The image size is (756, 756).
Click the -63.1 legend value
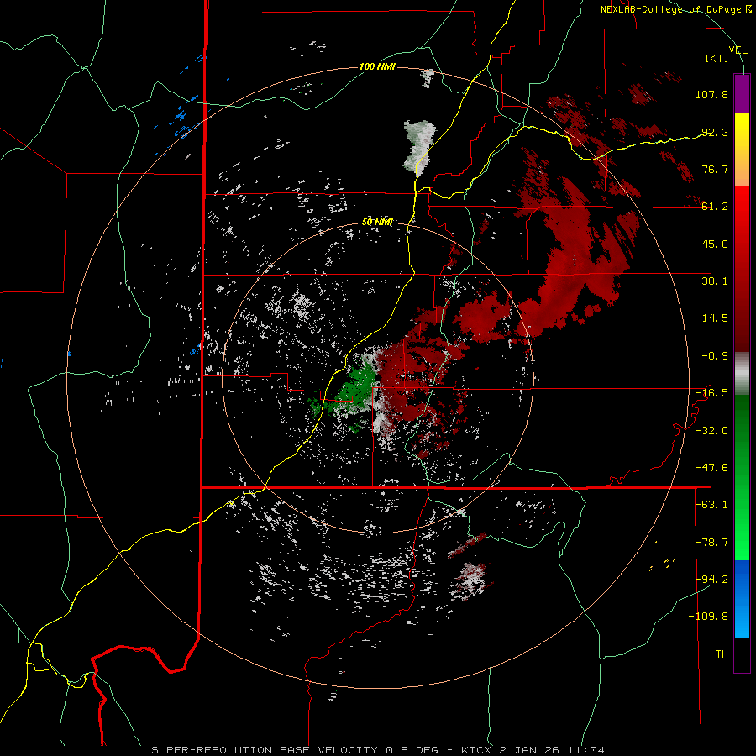coord(711,505)
